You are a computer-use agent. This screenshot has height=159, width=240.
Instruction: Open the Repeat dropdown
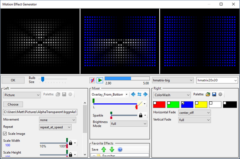coord(55,127)
